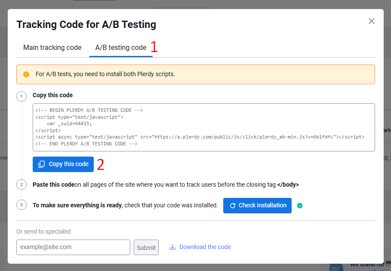Select the A/B testing code tab
The height and width of the screenshot is (271, 391).
click(x=121, y=47)
